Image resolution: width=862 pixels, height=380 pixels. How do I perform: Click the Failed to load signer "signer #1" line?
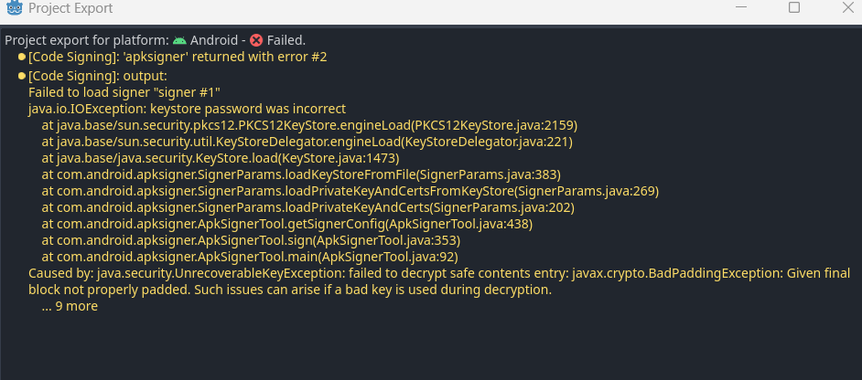pos(124,92)
